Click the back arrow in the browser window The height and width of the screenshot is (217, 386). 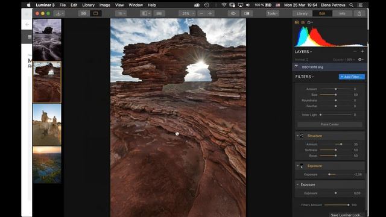pos(27,24)
